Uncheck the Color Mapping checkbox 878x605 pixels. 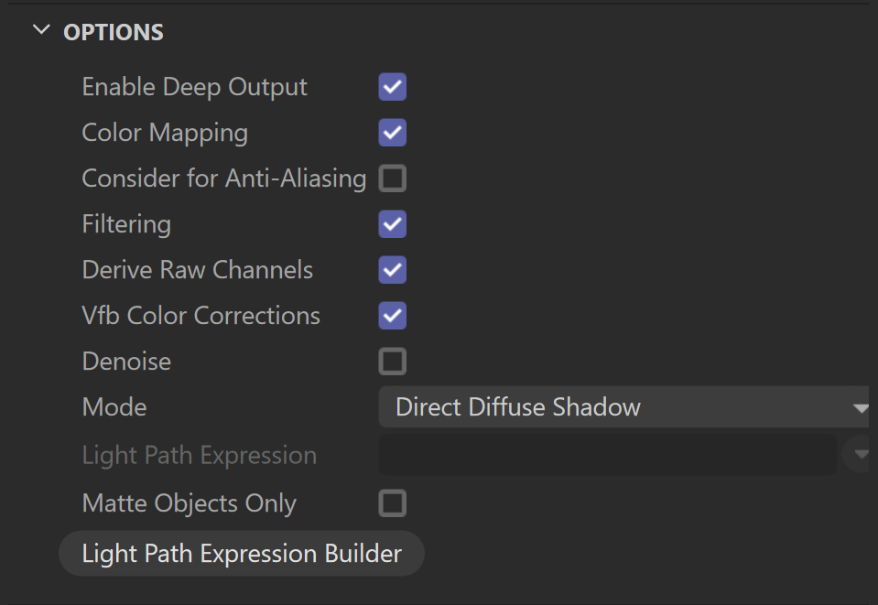tap(393, 133)
